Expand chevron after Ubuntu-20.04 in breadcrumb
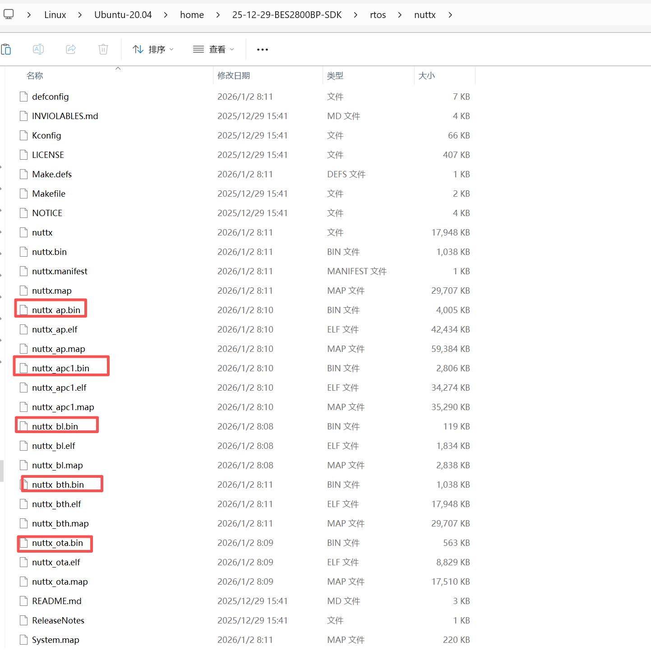 pyautogui.click(x=166, y=15)
